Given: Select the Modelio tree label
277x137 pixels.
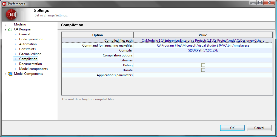Looking at the screenshot, I should 20,24.
